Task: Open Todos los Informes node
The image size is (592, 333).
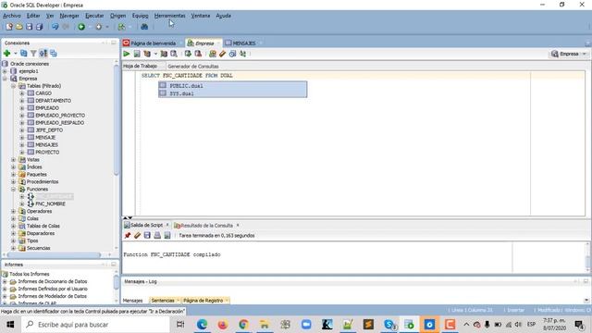Action: click(x=29, y=274)
